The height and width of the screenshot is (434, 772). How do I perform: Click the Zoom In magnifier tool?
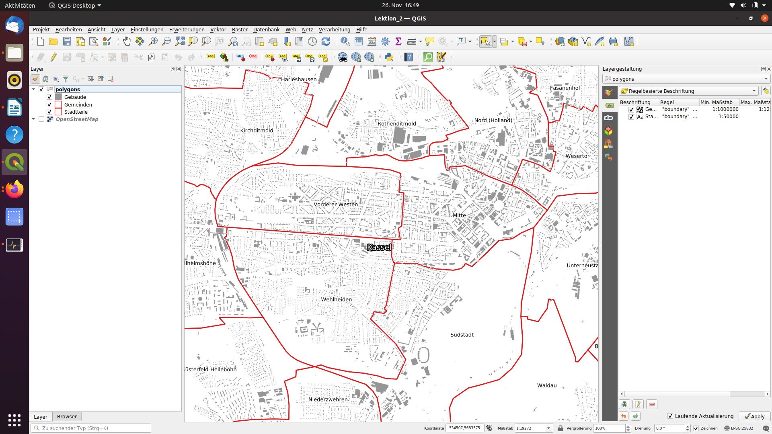tap(153, 41)
